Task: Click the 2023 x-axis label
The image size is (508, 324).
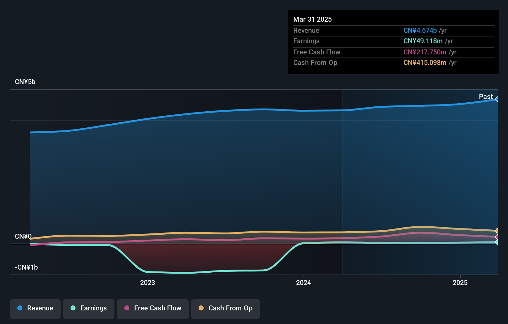Action: click(x=148, y=283)
